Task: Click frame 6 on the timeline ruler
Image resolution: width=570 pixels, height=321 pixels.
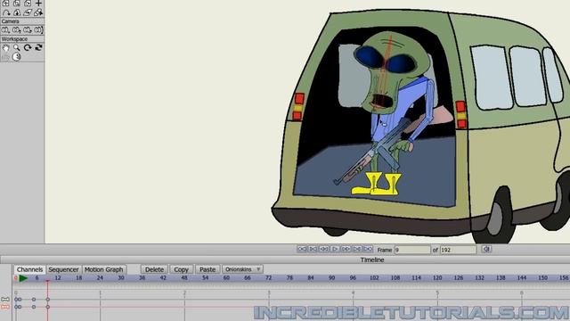Action: click(x=37, y=277)
